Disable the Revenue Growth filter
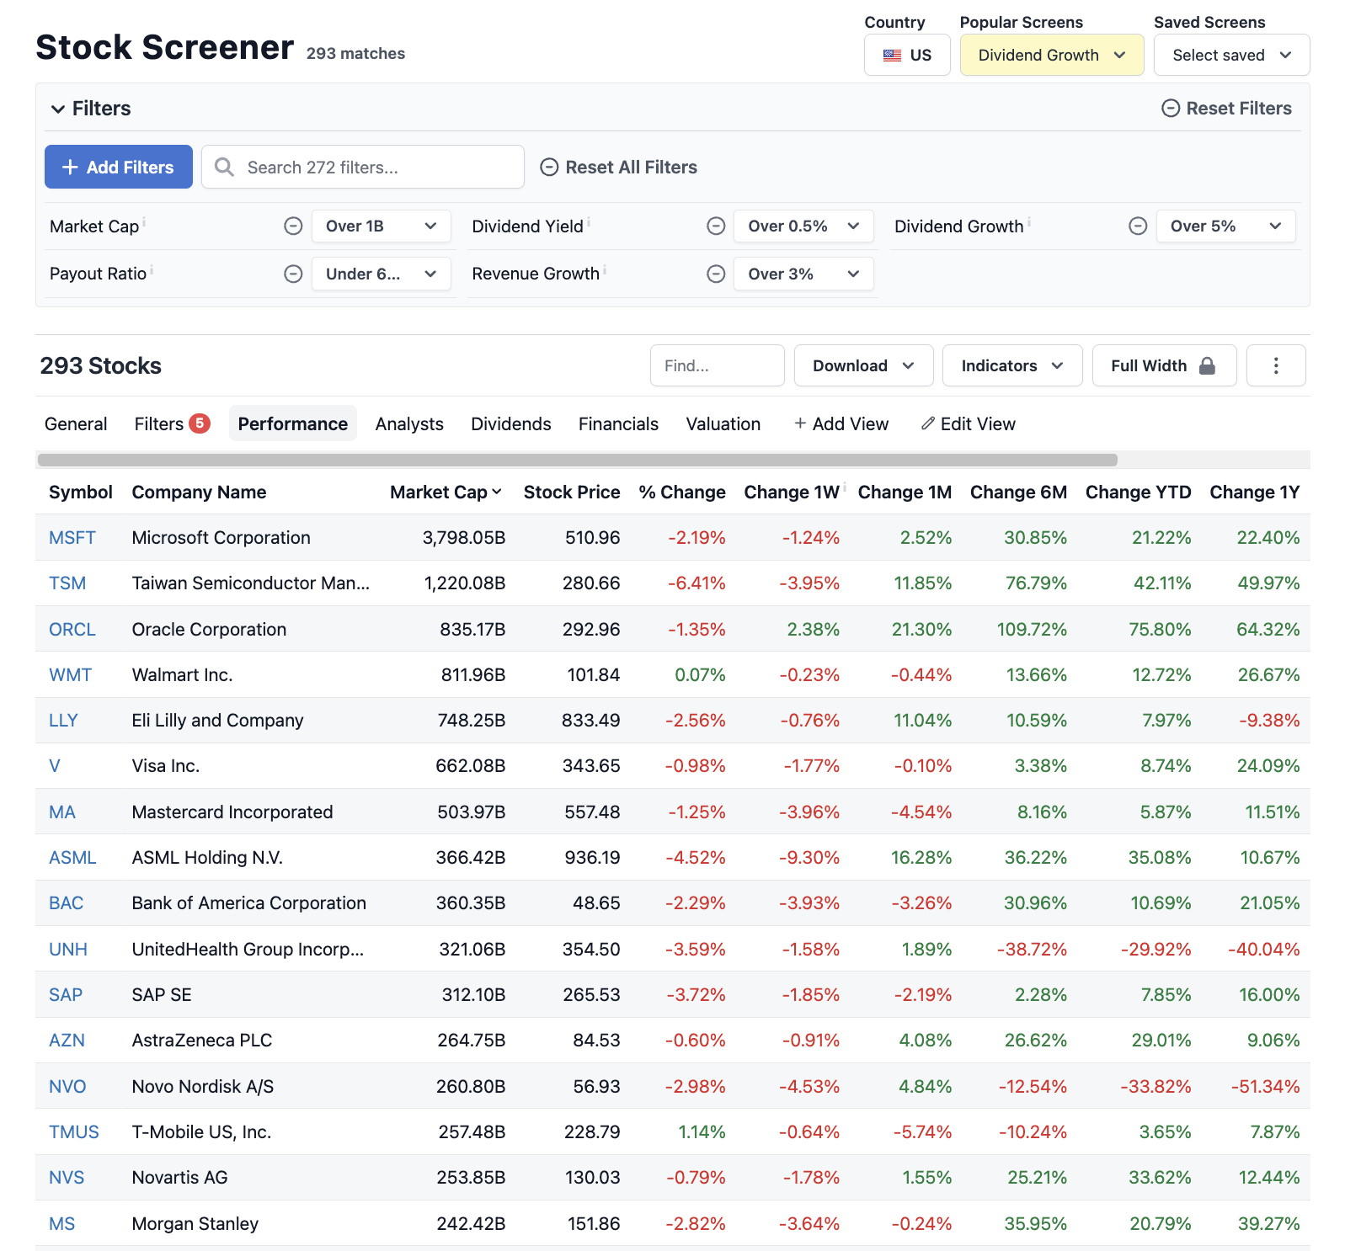 716,274
